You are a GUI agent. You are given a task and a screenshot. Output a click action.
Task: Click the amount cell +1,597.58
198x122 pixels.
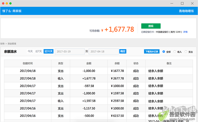click(x=89, y=101)
